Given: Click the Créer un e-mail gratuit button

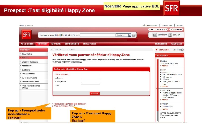Looking at the screenshot, I should tap(158, 29).
